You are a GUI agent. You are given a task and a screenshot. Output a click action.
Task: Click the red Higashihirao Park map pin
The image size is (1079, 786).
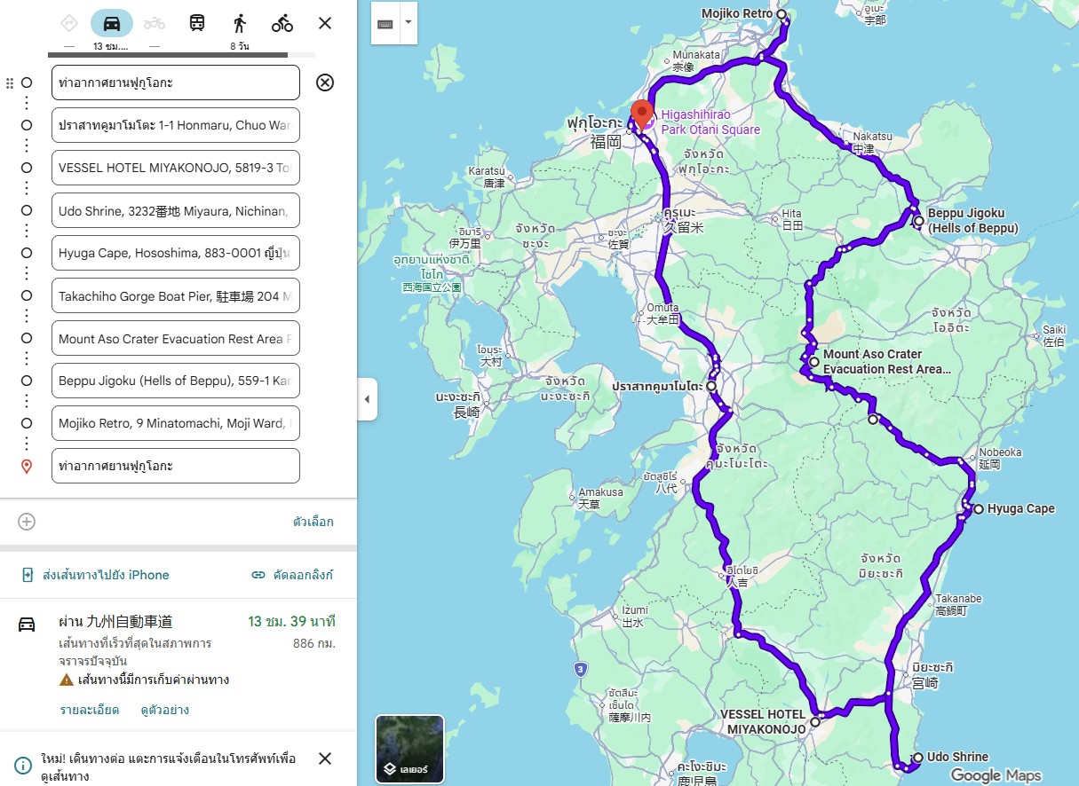642,115
